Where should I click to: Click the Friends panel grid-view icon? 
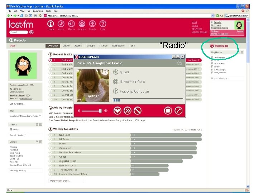click(40, 125)
